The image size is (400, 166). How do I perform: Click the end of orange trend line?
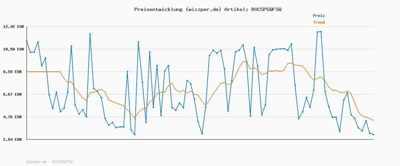pos(373,121)
